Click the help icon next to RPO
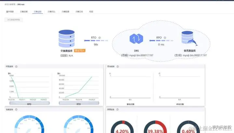234x133 pixels. point(165,38)
